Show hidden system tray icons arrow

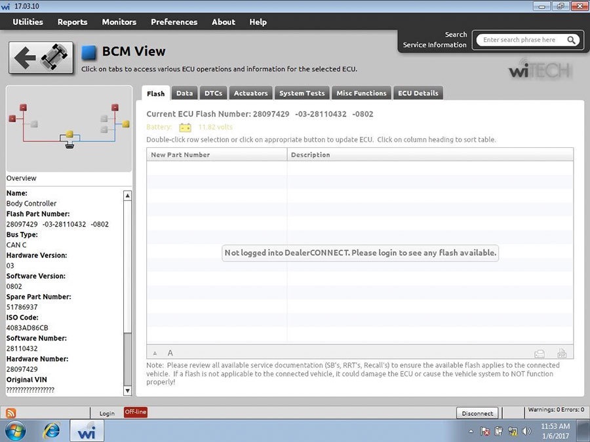tap(471, 432)
